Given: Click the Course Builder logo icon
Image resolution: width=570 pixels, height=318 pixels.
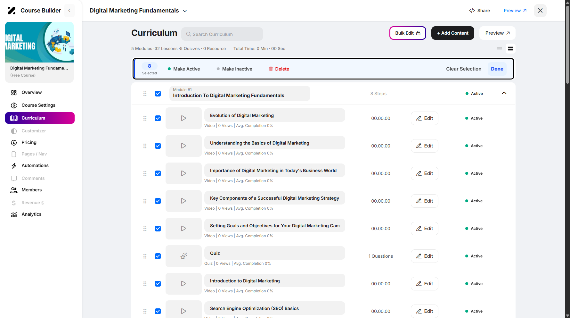Looking at the screenshot, I should tap(12, 11).
